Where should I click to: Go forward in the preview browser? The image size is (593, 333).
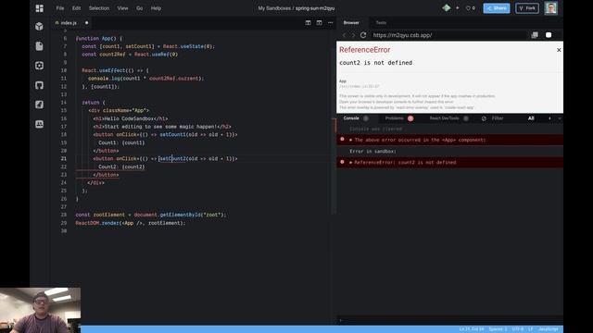(353, 35)
